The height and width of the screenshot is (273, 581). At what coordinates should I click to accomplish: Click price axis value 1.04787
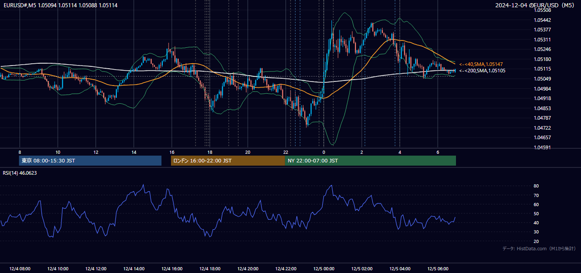(x=542, y=118)
